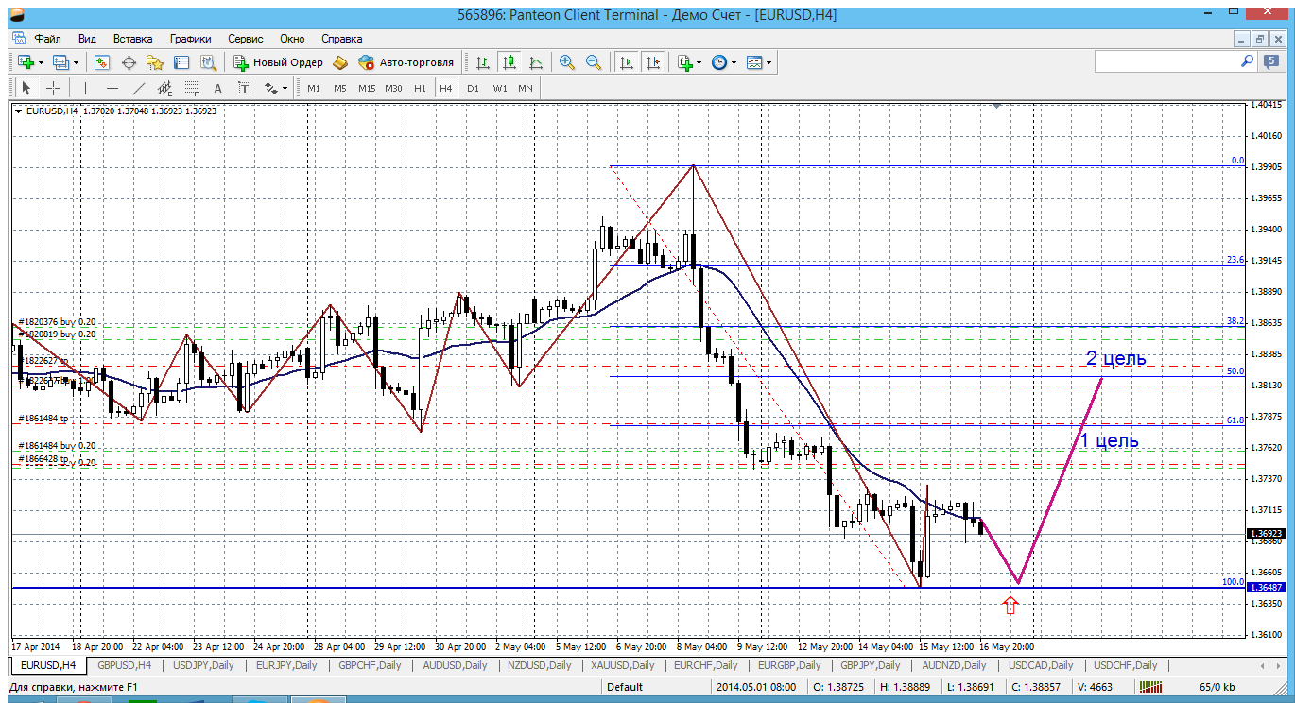Image resolution: width=1295 pixels, height=703 pixels.
Task: Expand the arrows objects dropdown
Action: (x=285, y=88)
